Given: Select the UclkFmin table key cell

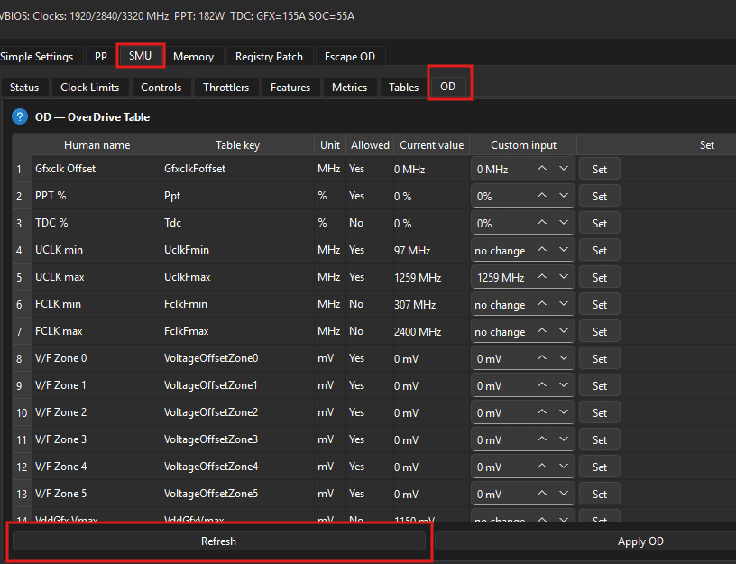Looking at the screenshot, I should 237,250.
